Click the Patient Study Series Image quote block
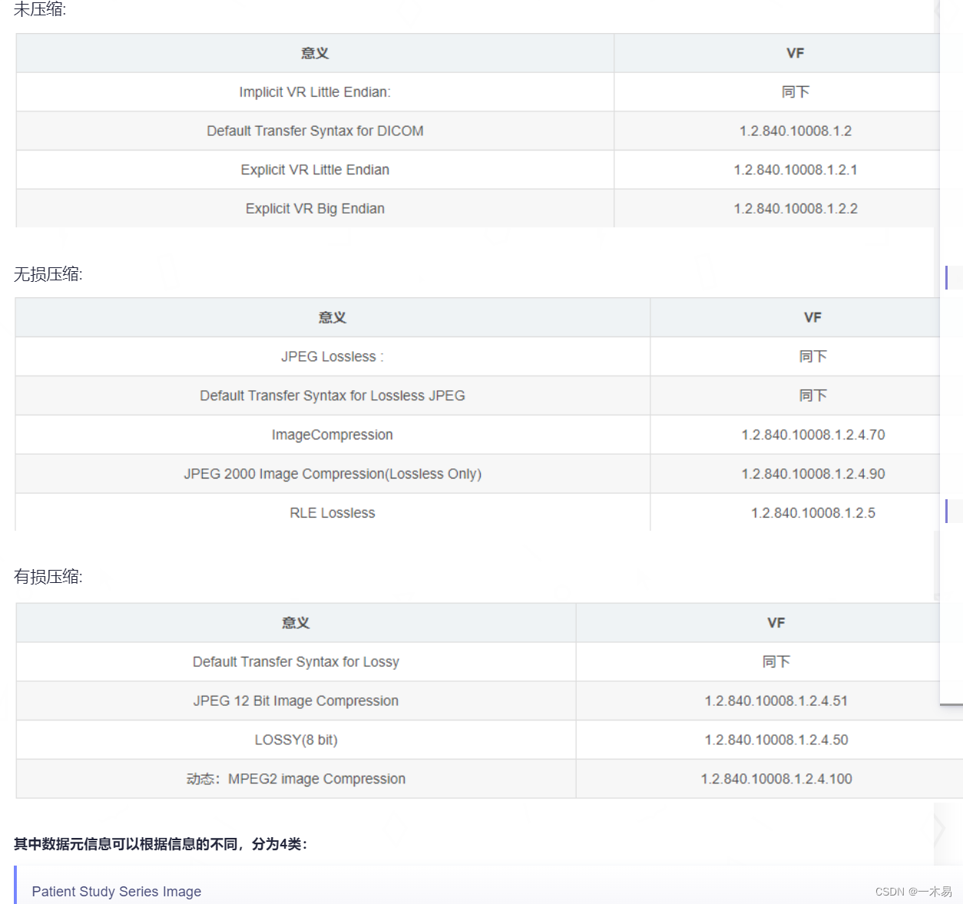This screenshot has width=963, height=904. tap(116, 891)
